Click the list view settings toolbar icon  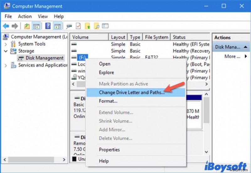click(x=105, y=26)
